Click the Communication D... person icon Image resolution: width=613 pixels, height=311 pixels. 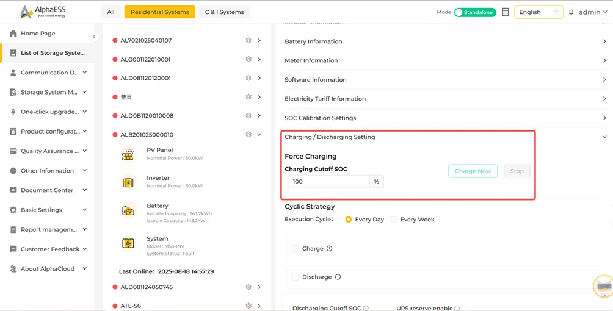click(13, 73)
